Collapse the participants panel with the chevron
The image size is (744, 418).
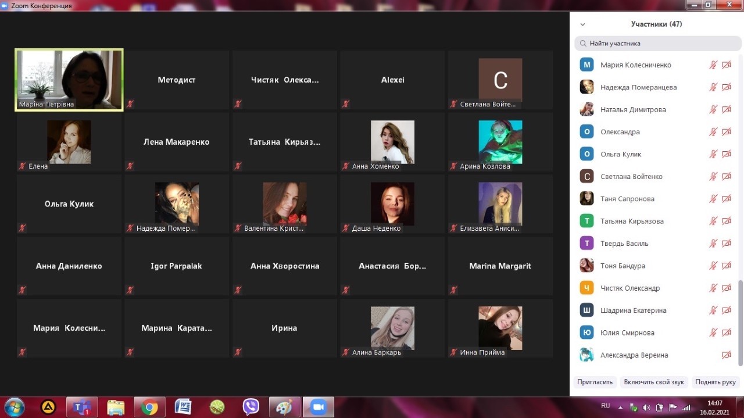(x=582, y=24)
